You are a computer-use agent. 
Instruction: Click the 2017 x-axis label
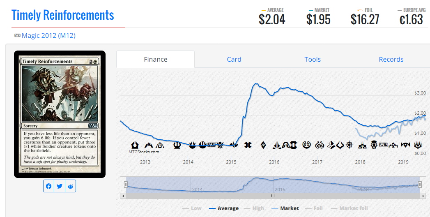pos(317,162)
